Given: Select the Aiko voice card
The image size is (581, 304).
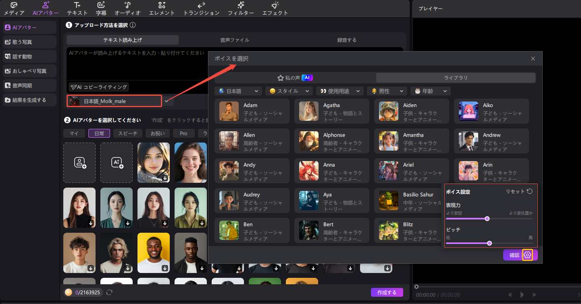Looking at the screenshot, I should coord(491,111).
